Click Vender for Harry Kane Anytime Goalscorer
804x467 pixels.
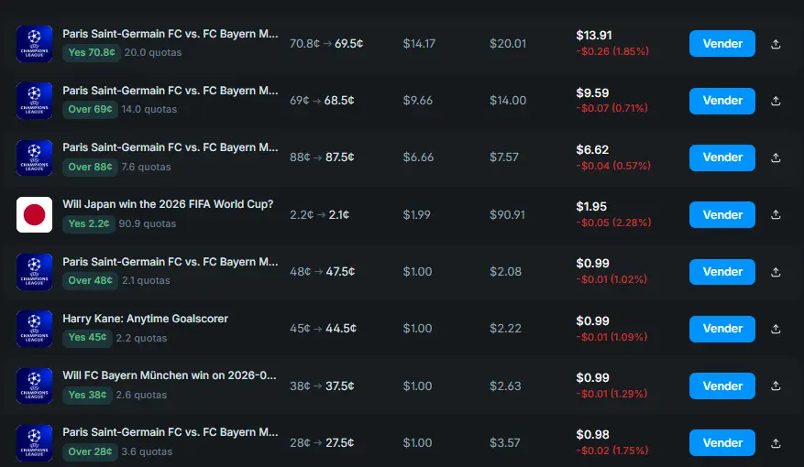point(721,329)
